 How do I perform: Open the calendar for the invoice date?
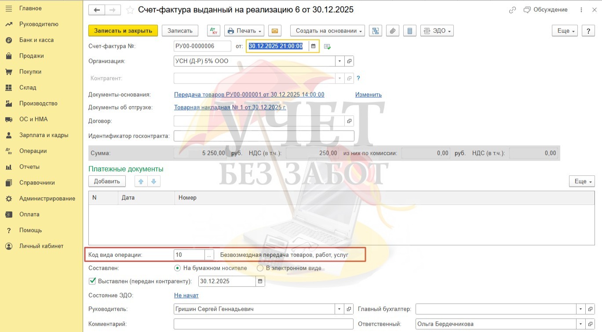313,46
